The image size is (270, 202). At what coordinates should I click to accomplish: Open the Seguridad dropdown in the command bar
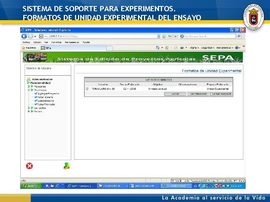tap(208, 48)
